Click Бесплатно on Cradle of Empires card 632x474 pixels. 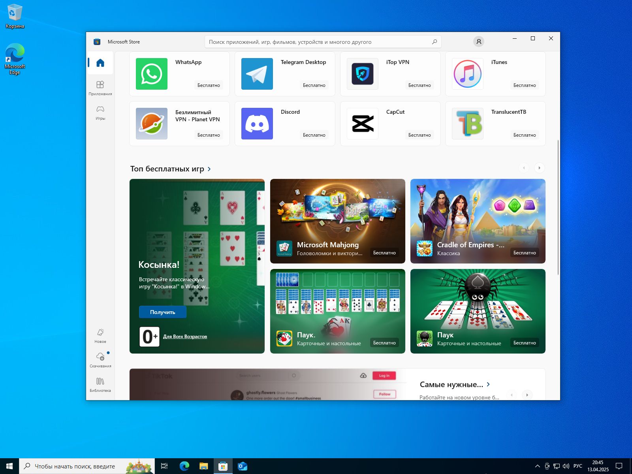coord(525,253)
